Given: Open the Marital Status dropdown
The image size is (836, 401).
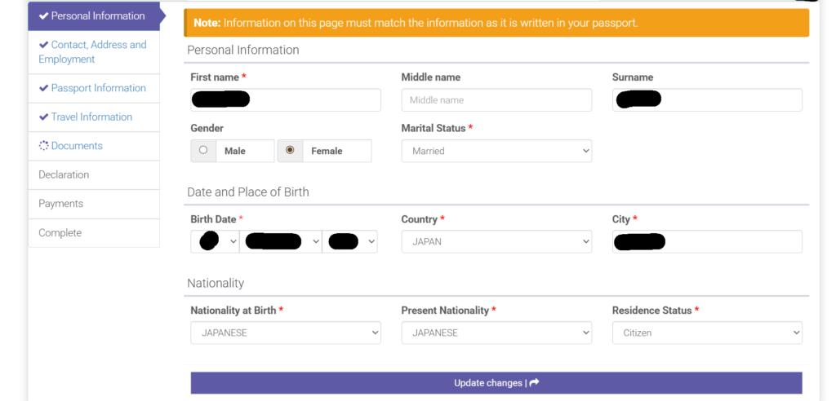Looking at the screenshot, I should tap(496, 151).
